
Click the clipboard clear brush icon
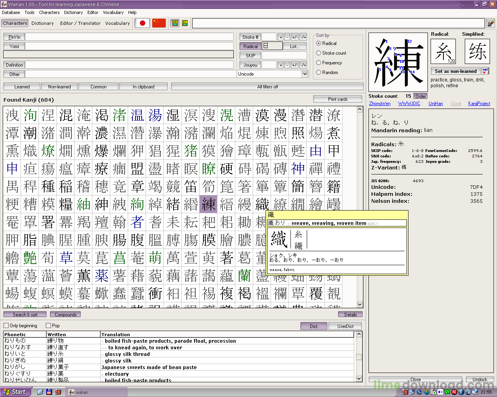[x=491, y=23]
